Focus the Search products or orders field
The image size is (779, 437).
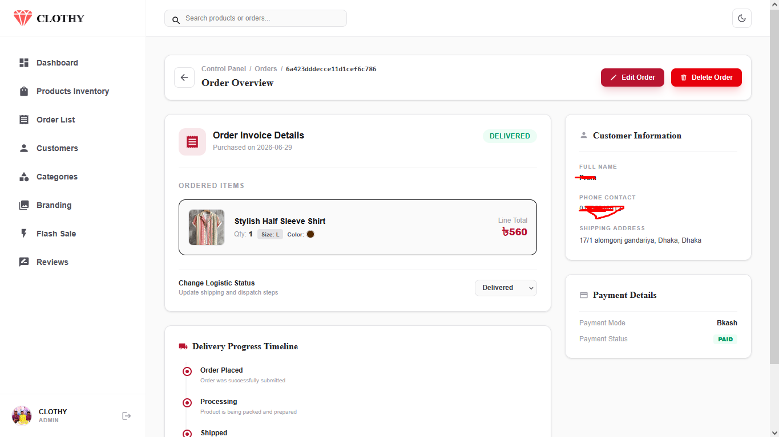click(256, 18)
